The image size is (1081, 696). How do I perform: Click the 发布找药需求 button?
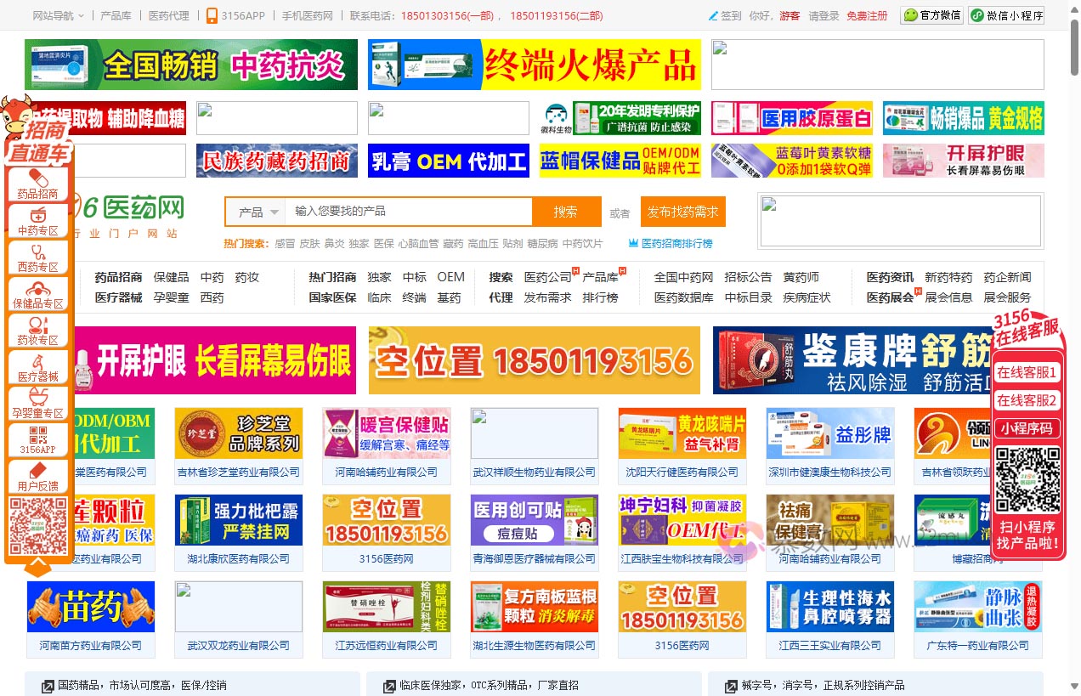coord(682,212)
